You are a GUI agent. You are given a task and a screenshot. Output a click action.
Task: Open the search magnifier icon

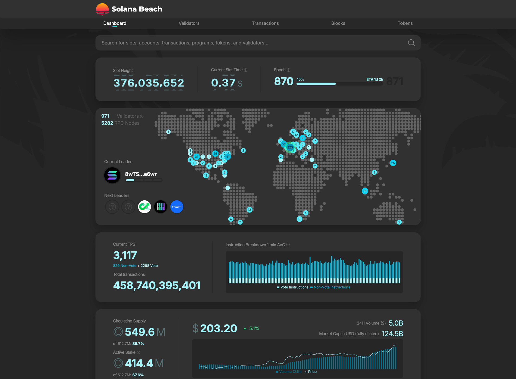(411, 43)
